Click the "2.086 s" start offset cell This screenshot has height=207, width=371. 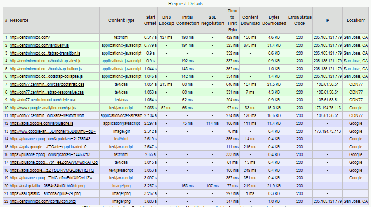pyautogui.click(x=151, y=108)
